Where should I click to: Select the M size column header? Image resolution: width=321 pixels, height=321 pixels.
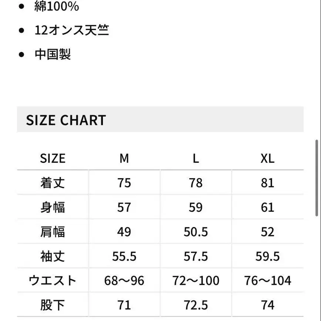click(124, 158)
